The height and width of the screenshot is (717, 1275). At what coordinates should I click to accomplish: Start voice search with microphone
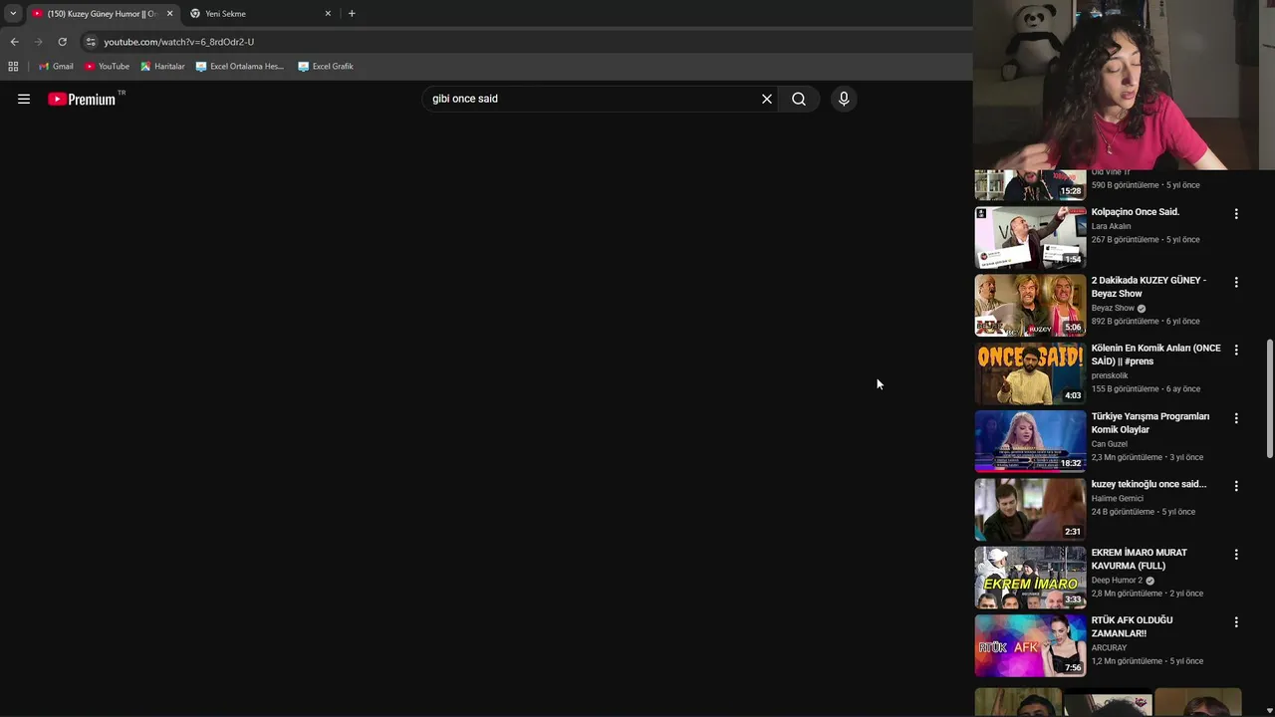[844, 99]
